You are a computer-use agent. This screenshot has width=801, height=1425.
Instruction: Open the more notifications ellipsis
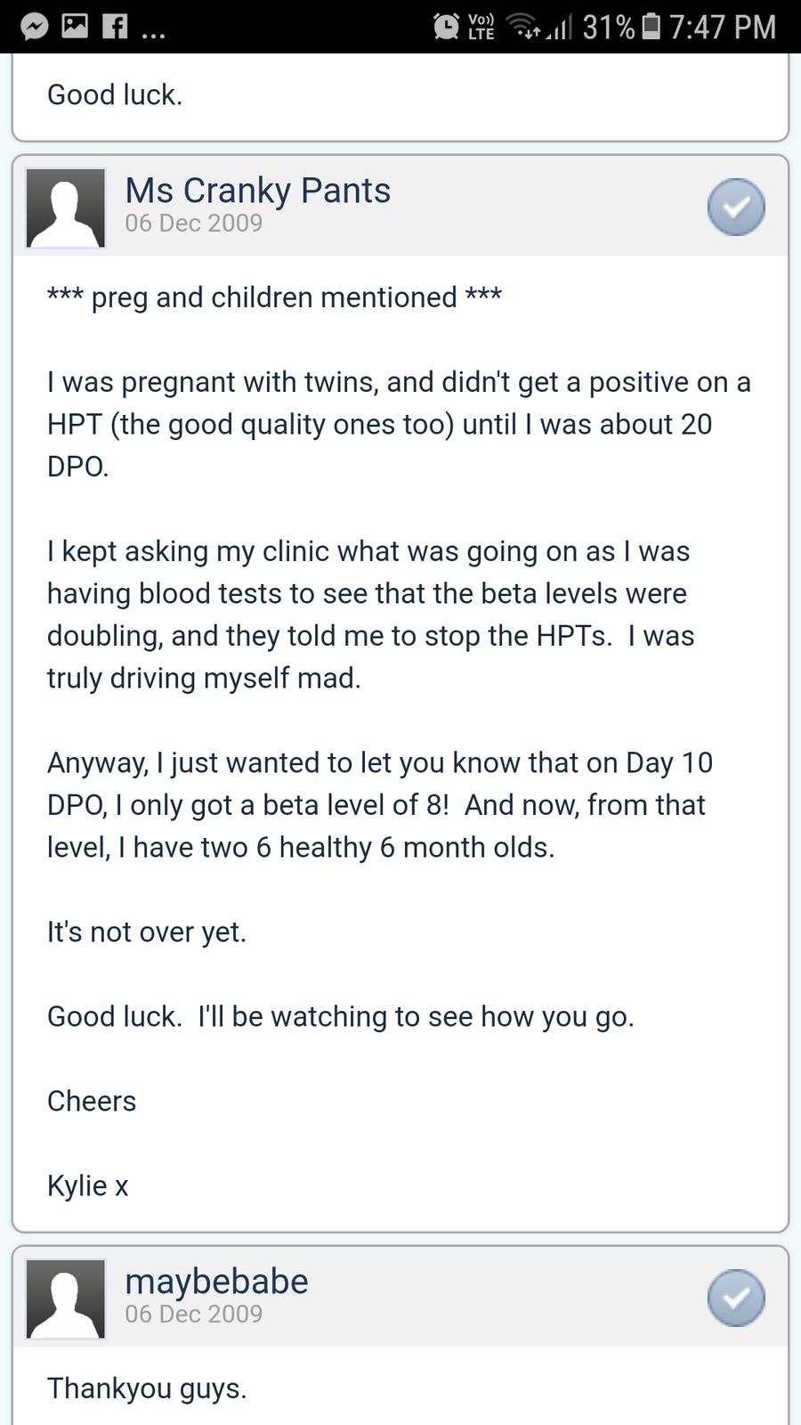(x=153, y=34)
